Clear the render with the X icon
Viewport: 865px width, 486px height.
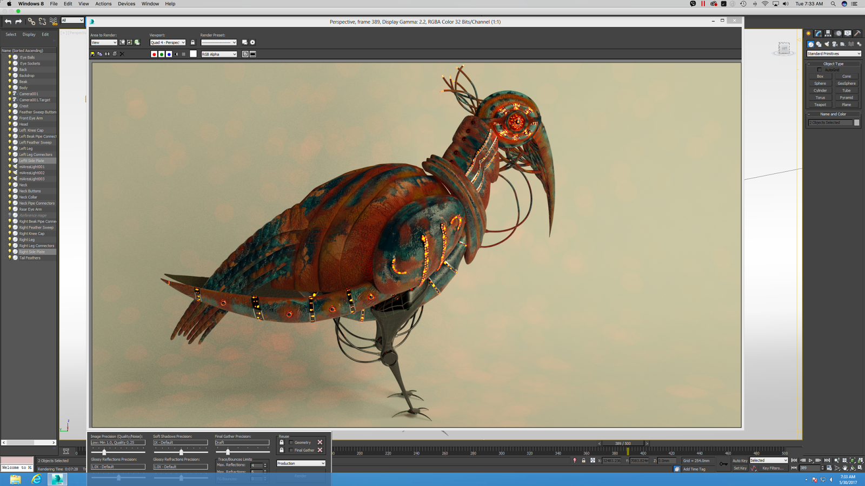122,54
